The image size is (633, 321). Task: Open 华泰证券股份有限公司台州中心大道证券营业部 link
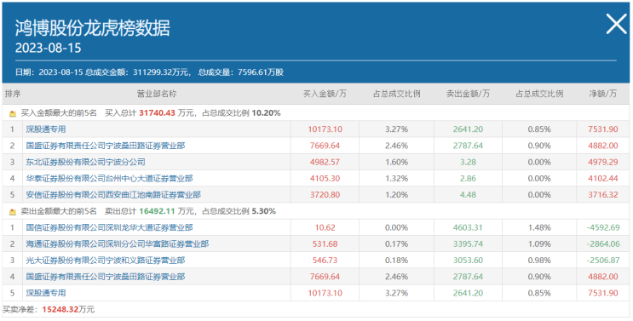point(109,178)
